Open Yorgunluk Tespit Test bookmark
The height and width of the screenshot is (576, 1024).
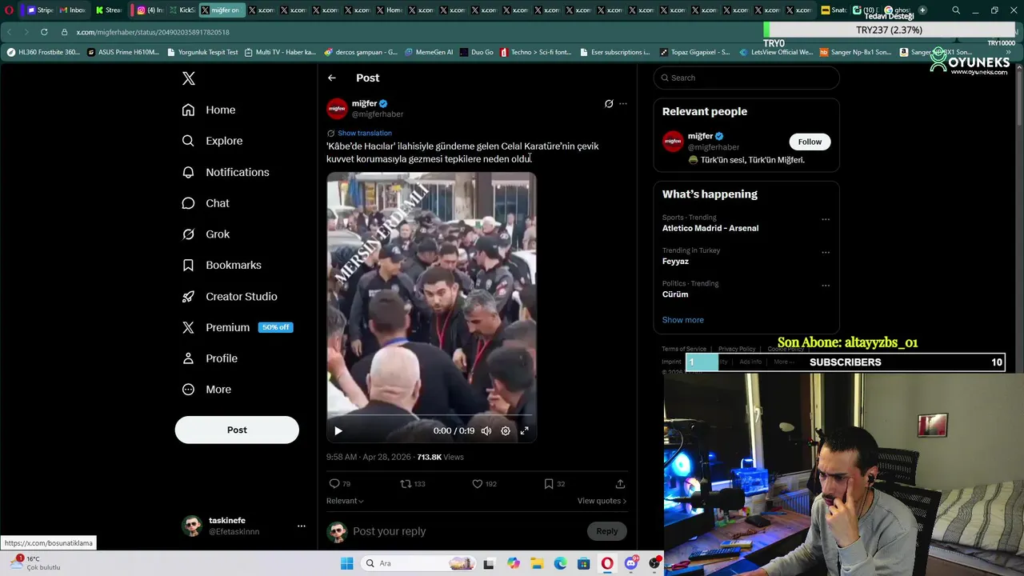(x=203, y=52)
